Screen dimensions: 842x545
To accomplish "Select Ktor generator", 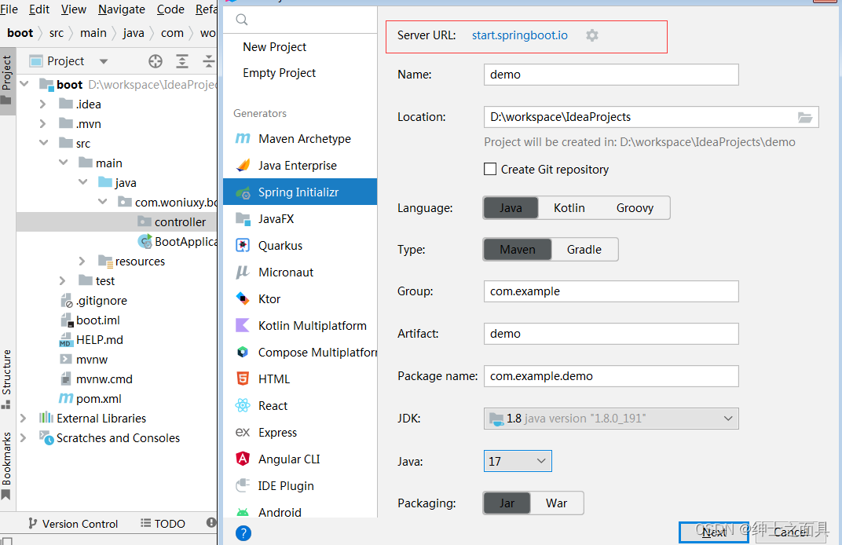I will [x=299, y=299].
